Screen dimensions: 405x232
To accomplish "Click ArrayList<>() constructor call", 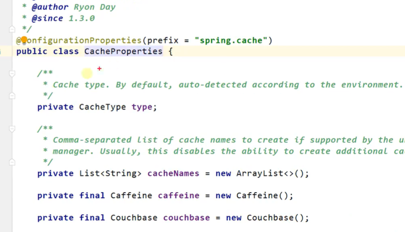I will tap(270, 173).
